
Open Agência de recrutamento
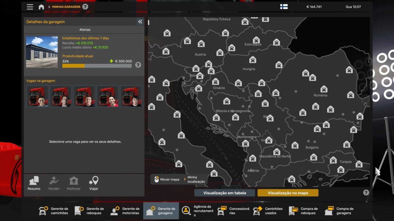[197, 211]
